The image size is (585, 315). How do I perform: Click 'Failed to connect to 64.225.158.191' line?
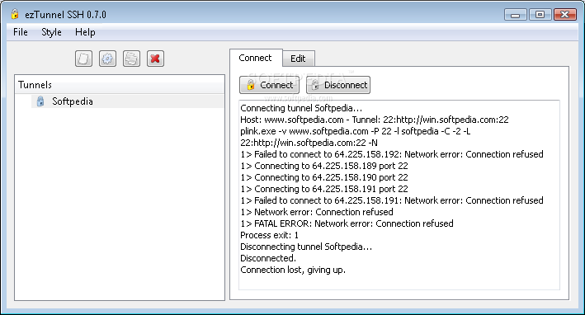[392, 200]
